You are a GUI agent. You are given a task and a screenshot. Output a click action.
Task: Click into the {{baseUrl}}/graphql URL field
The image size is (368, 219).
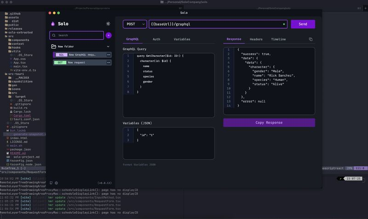pyautogui.click(x=218, y=24)
